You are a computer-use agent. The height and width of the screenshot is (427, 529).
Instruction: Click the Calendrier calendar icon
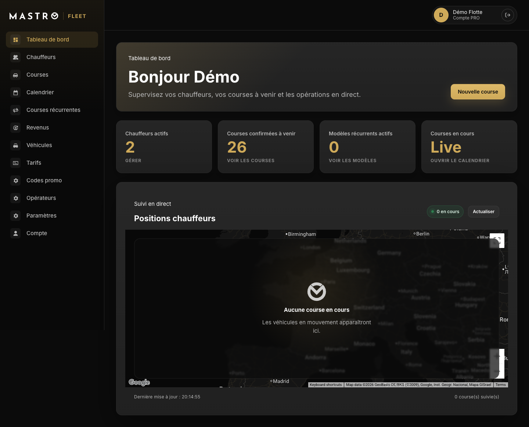[15, 92]
